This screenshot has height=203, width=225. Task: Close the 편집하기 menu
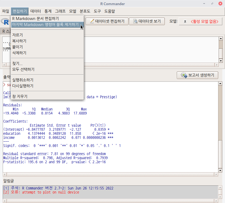point(20,11)
